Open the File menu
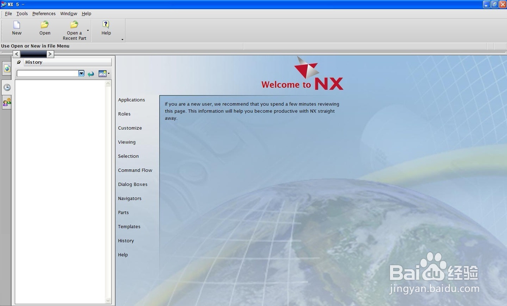Screen dimensions: 507x306 coord(9,14)
